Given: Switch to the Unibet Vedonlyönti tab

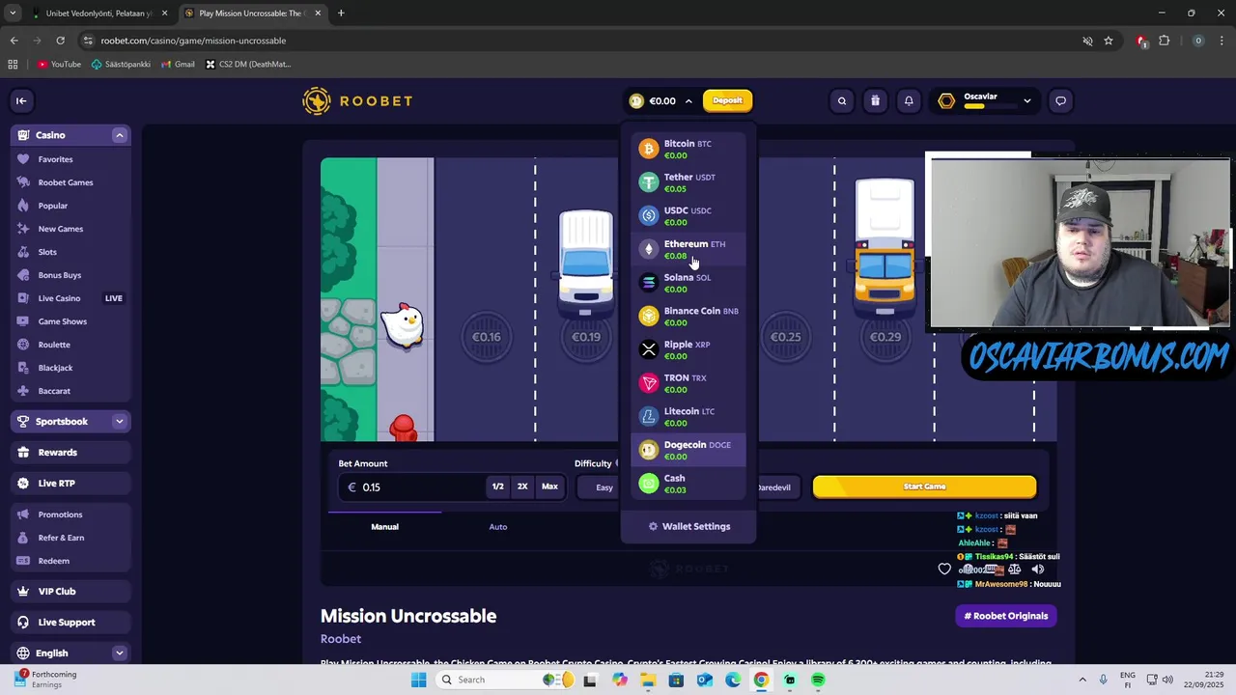Looking at the screenshot, I should tap(98, 14).
